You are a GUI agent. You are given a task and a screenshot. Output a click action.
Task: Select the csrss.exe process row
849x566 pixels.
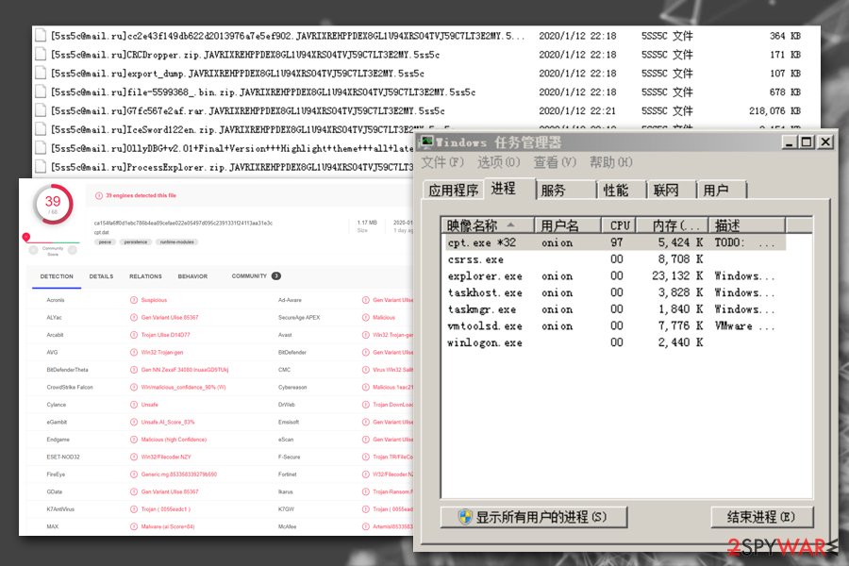pyautogui.click(x=615, y=258)
